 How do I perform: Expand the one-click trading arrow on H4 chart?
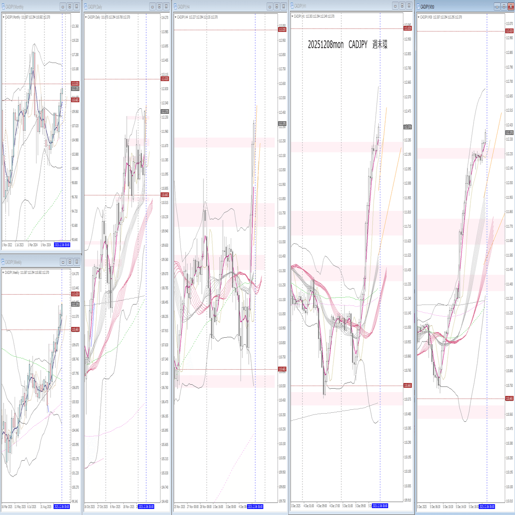(176, 17)
